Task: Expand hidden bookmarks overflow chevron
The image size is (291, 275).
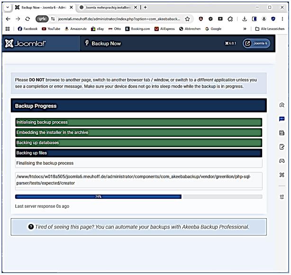Action: [245, 29]
